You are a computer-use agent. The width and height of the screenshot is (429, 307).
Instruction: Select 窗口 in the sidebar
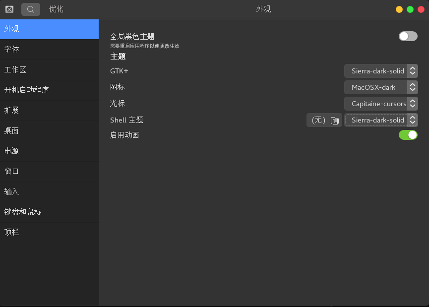pos(49,171)
